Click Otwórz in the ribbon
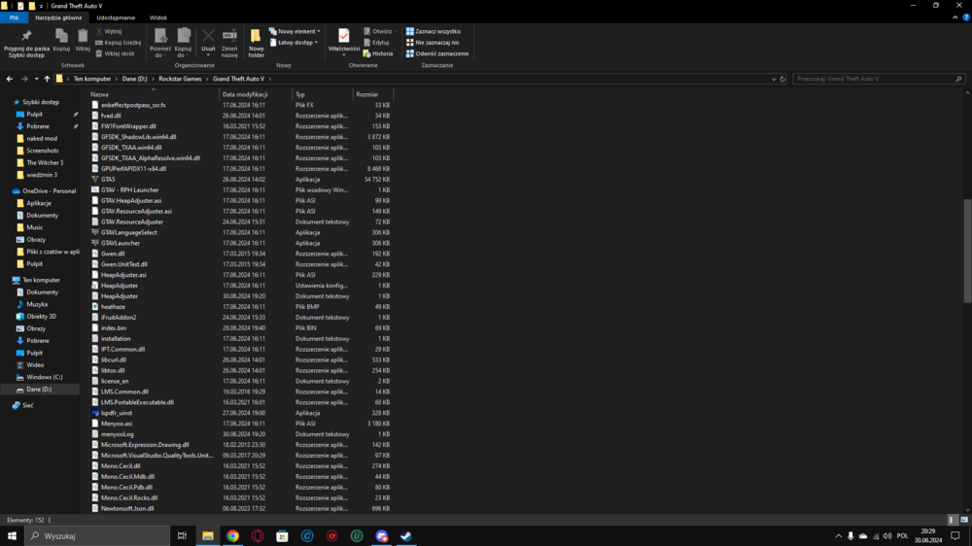 pyautogui.click(x=380, y=31)
